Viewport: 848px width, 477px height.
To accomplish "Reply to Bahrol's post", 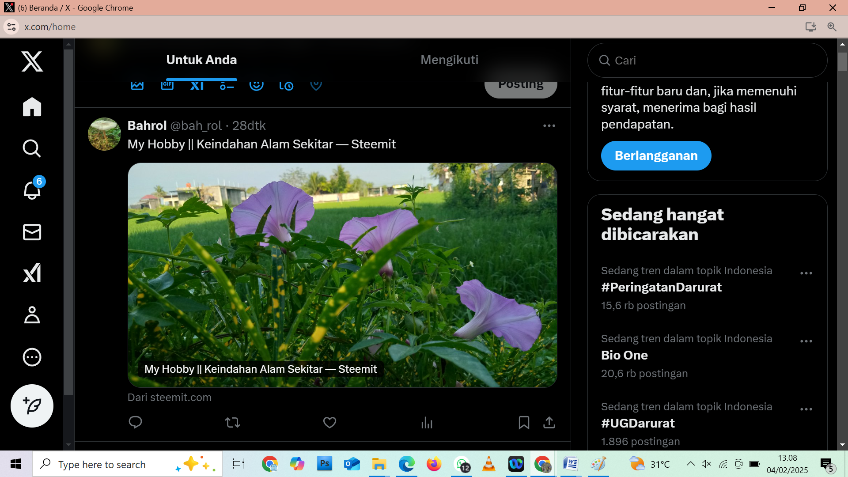I will pyautogui.click(x=135, y=422).
